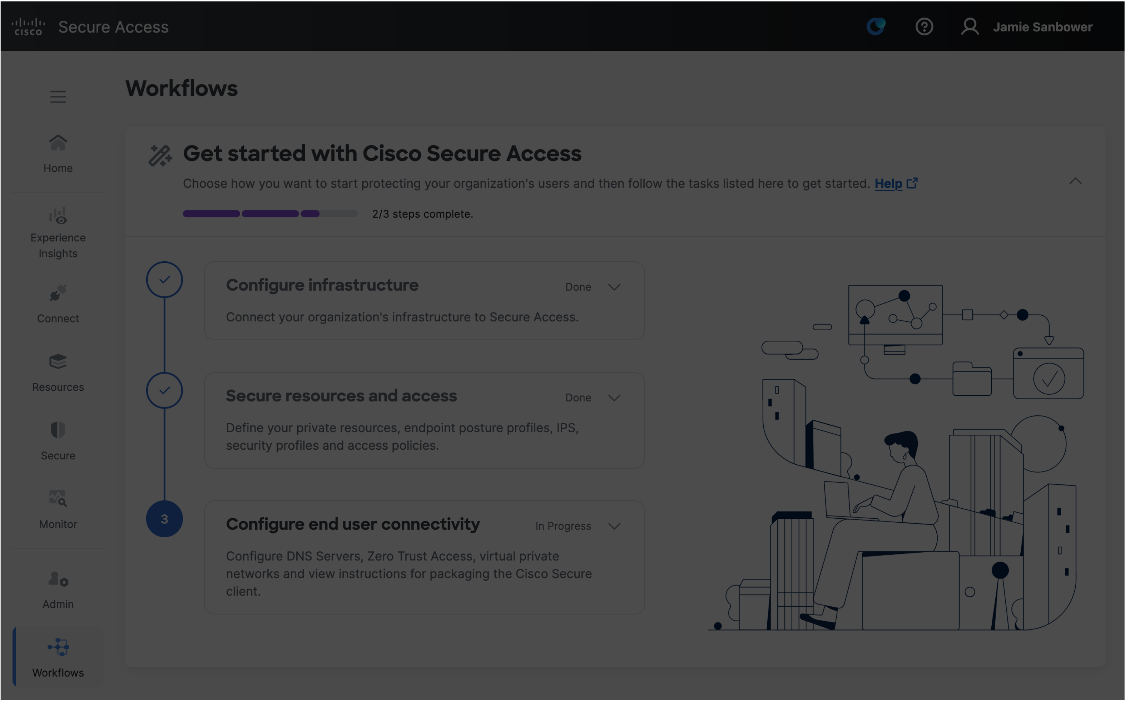
Task: Open the Admin sidebar section
Action: 58,590
